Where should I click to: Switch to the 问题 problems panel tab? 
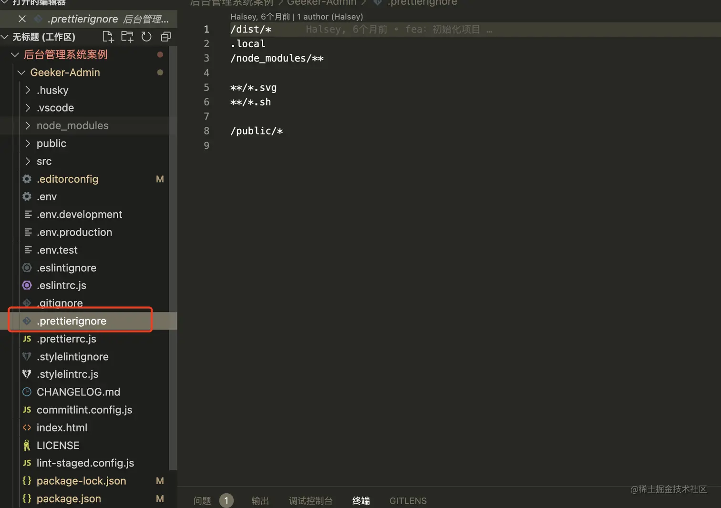coord(202,500)
